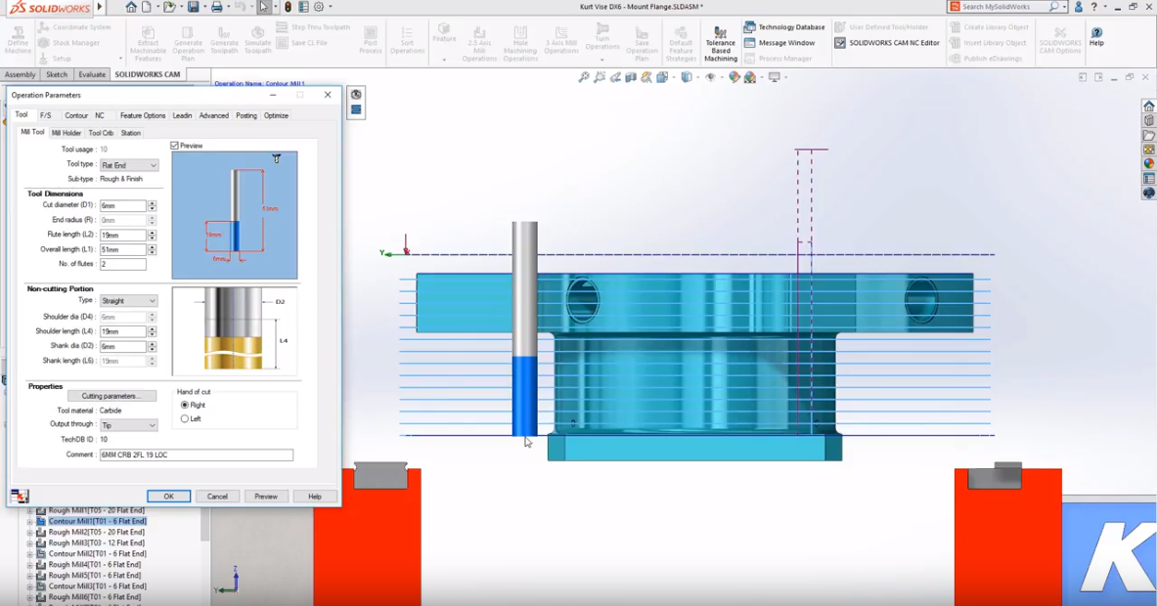Open the Help icon in ribbon
The height and width of the screenshot is (606, 1157).
[x=1096, y=37]
